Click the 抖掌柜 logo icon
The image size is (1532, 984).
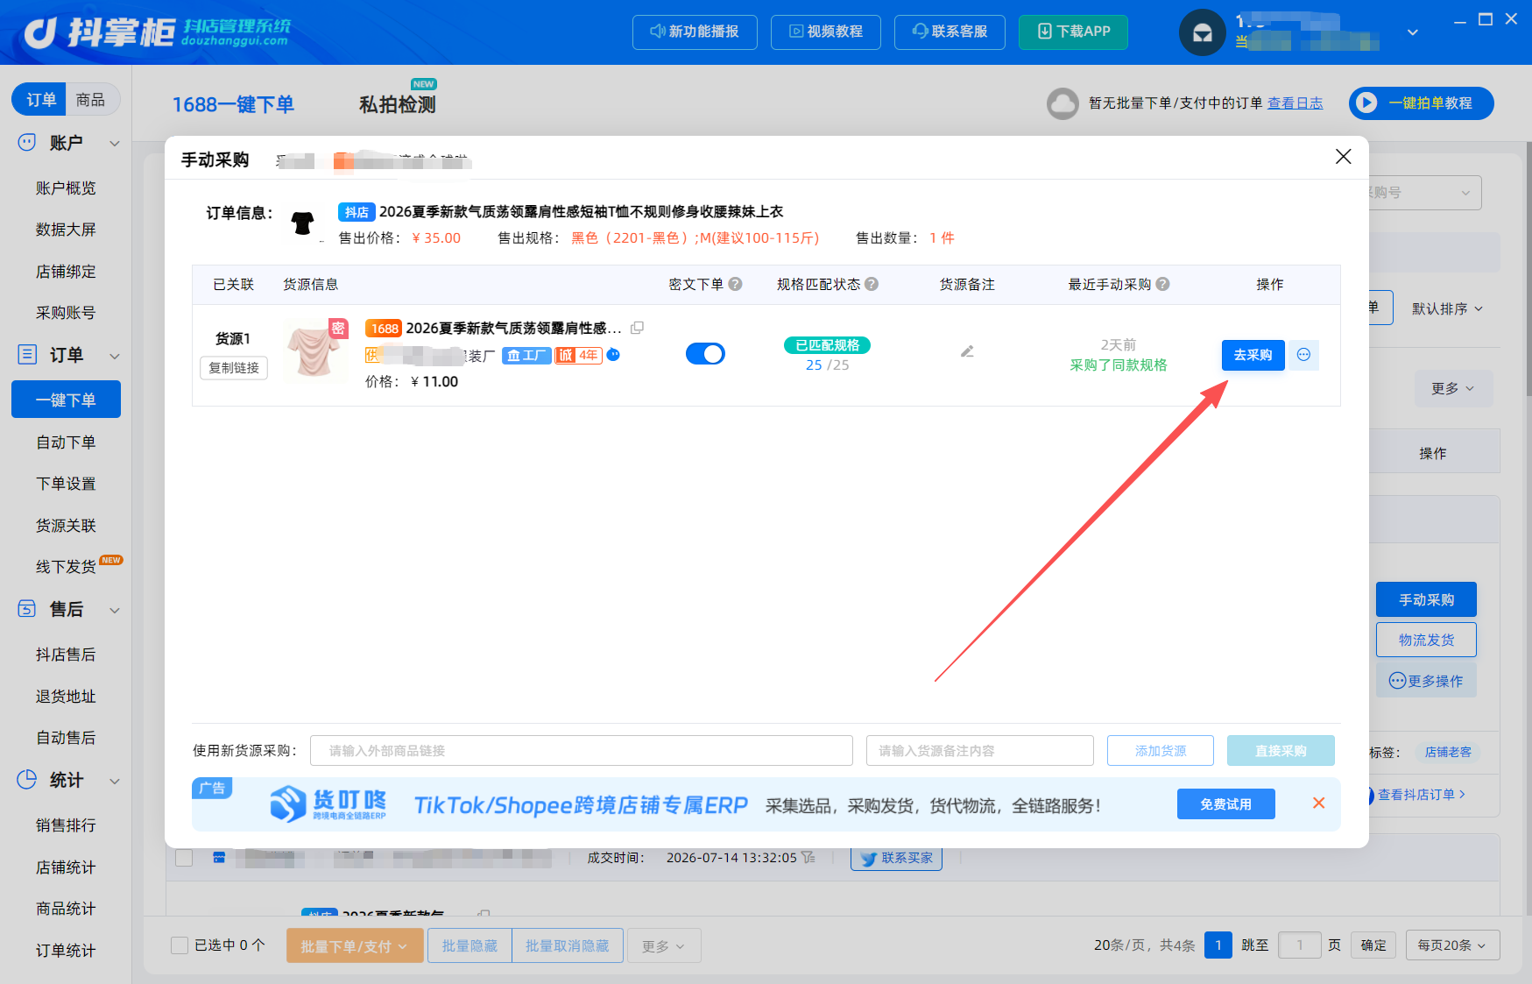point(40,32)
